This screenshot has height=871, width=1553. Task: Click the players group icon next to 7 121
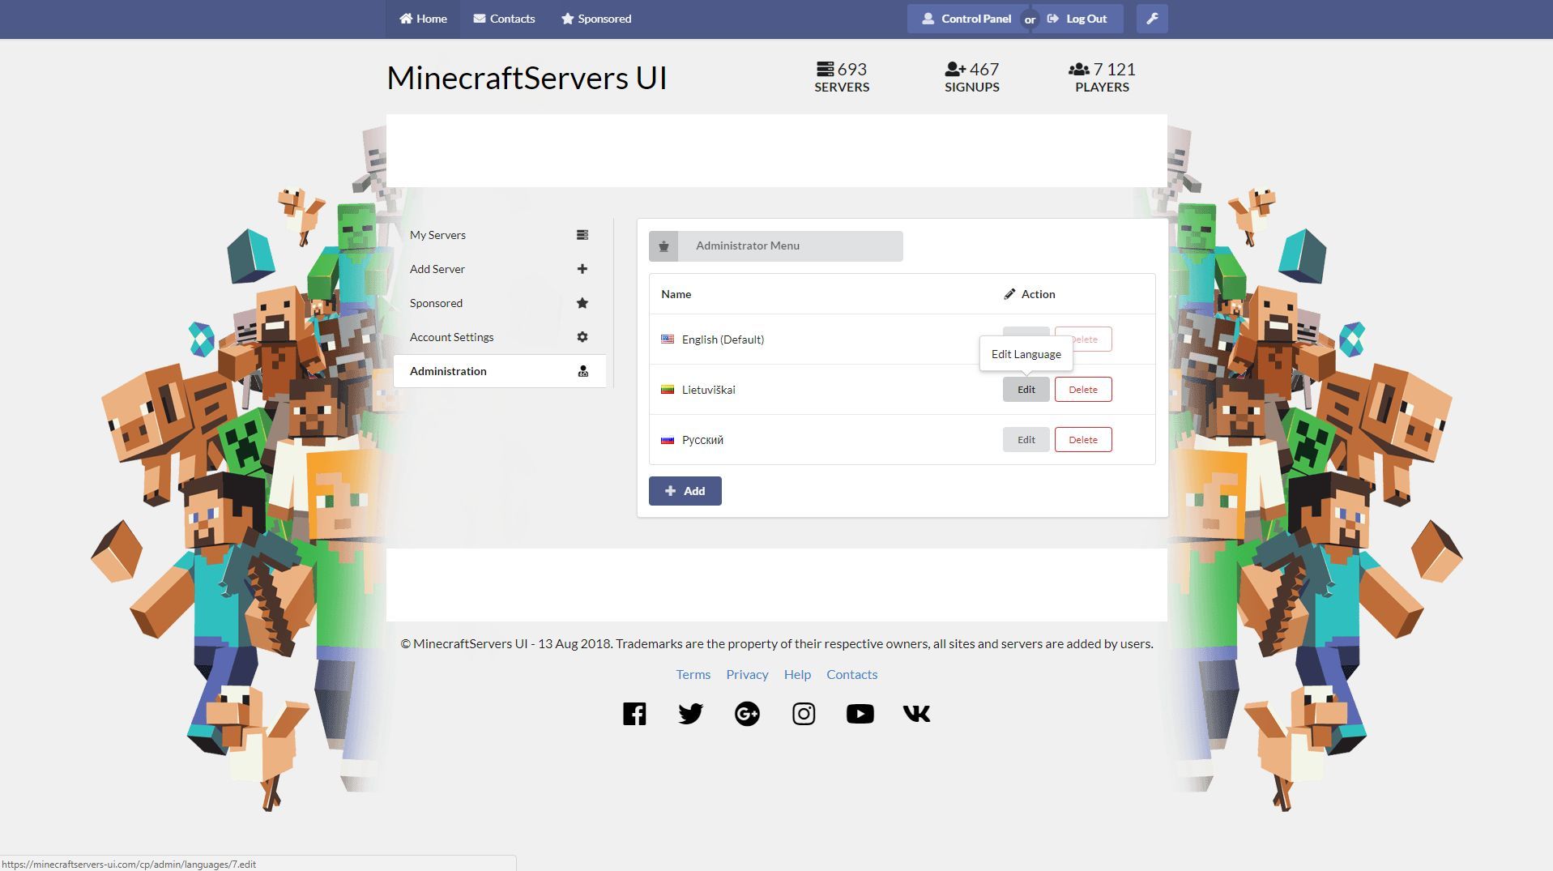point(1079,70)
